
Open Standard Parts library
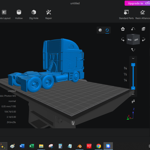pos(126,15)
